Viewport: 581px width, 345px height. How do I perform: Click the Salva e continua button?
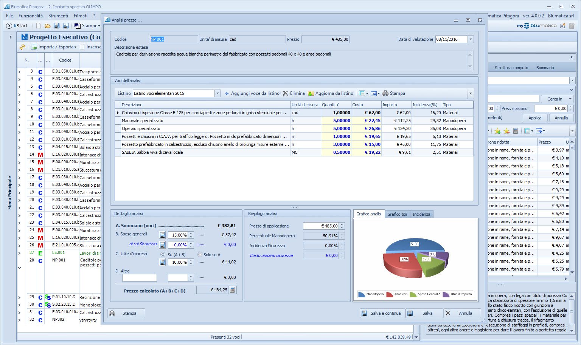pyautogui.click(x=382, y=313)
